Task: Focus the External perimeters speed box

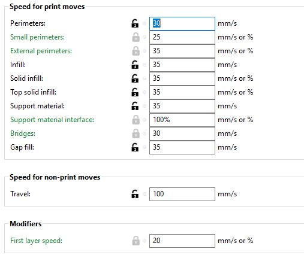Action: 182,51
